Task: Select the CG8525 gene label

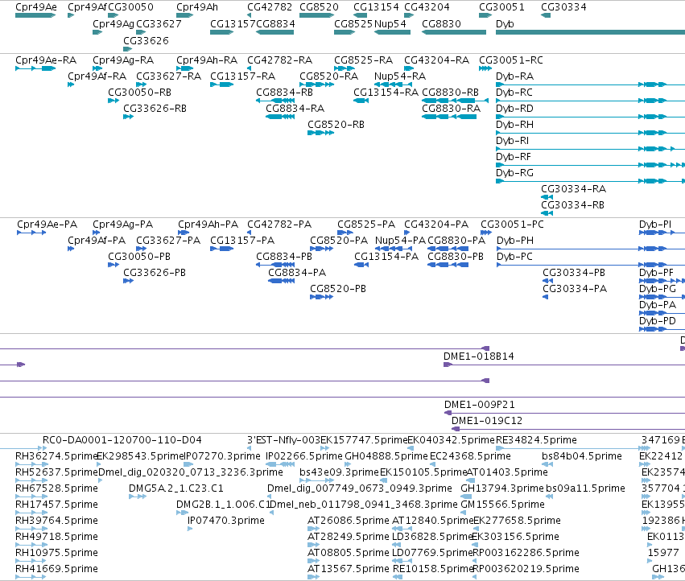Action: pos(353,23)
